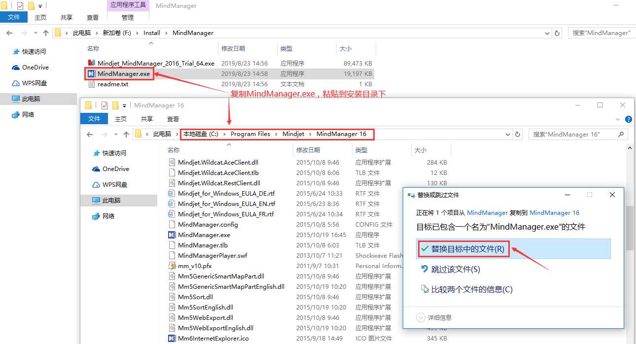
Task: Click vertical scrollbar in MindManager 16 file list
Action: click(x=630, y=228)
